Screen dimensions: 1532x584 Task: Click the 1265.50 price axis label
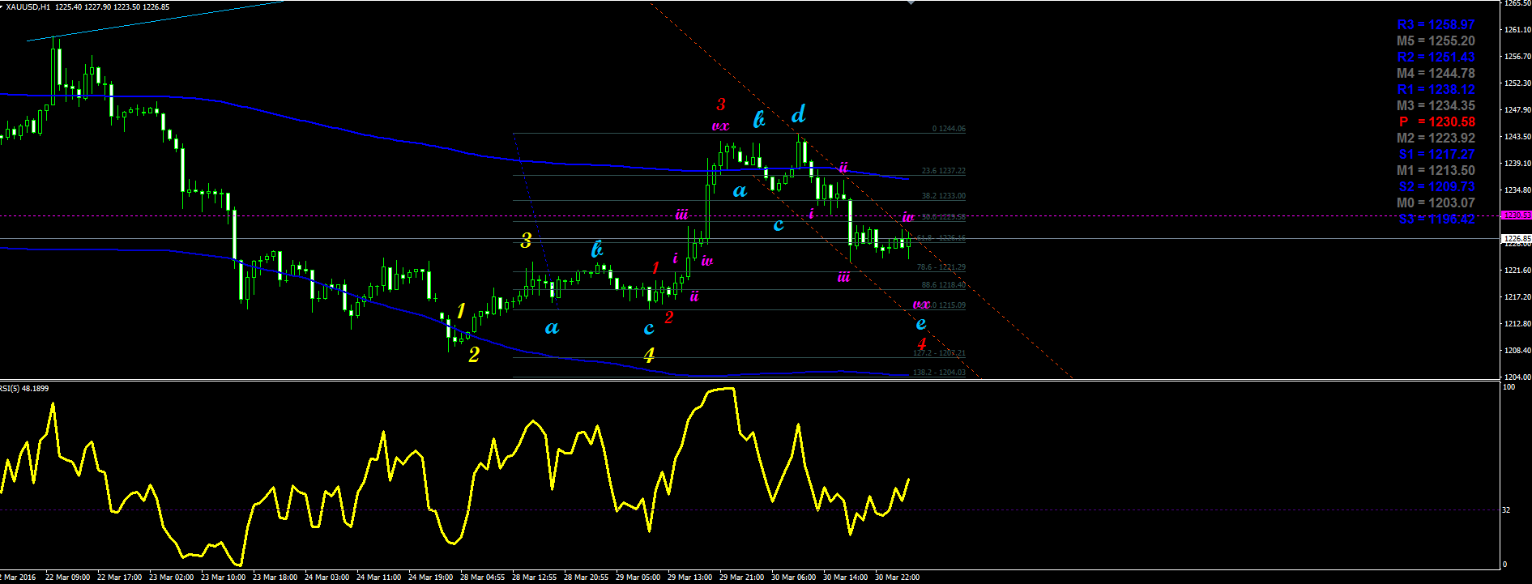(1517, 3)
